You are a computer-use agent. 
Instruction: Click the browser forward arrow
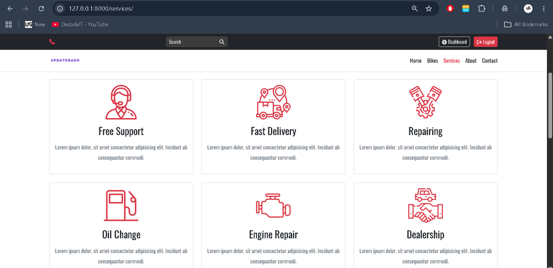25,9
